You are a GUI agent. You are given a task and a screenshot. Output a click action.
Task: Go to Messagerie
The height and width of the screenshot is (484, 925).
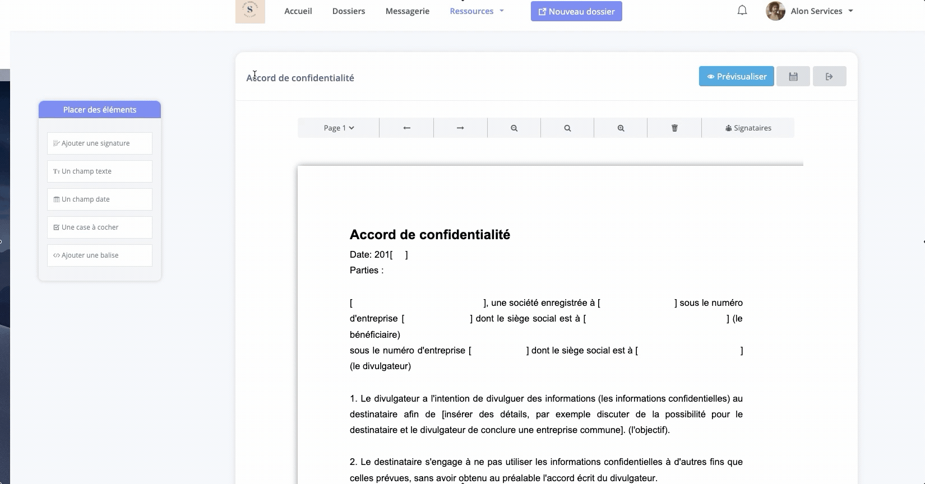click(408, 11)
